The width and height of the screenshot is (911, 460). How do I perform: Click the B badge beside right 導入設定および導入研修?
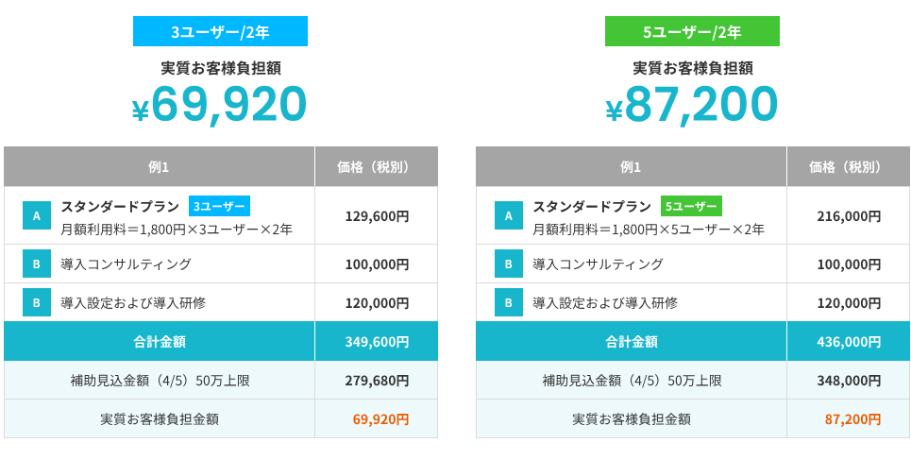coord(508,302)
